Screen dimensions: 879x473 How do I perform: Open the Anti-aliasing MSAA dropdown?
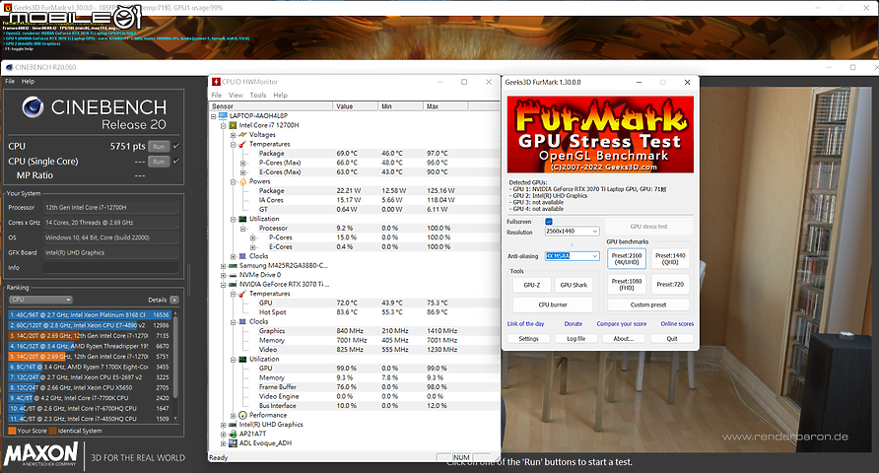572,256
